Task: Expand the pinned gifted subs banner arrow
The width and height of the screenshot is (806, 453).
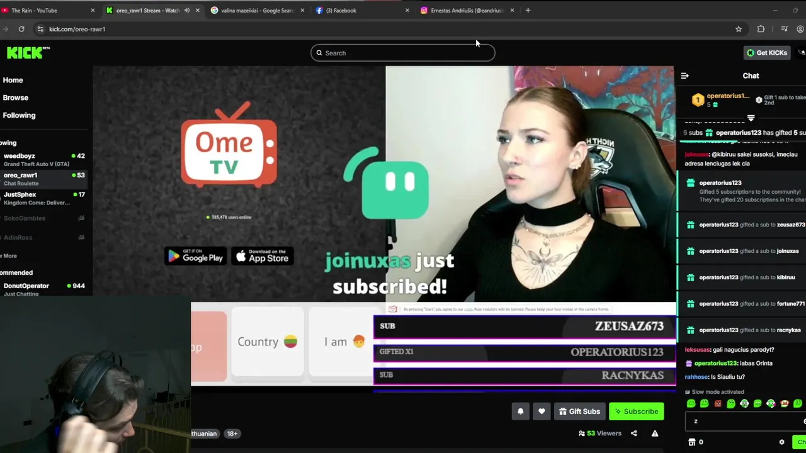Action: click(751, 118)
